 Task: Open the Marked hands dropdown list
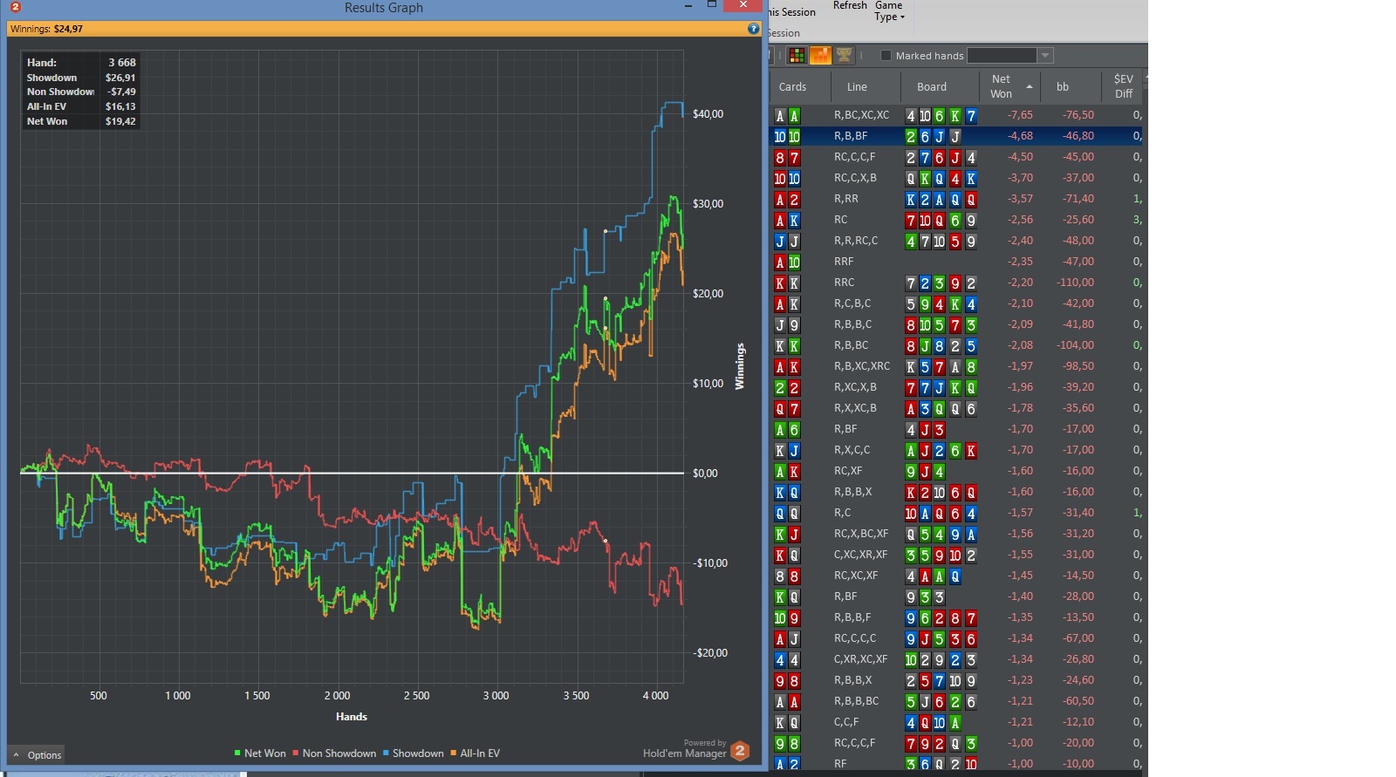click(x=1044, y=56)
